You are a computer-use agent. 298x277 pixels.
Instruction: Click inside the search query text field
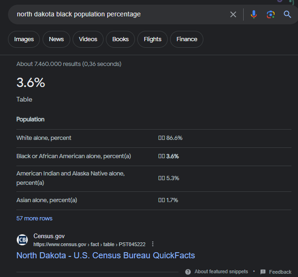tap(117, 15)
